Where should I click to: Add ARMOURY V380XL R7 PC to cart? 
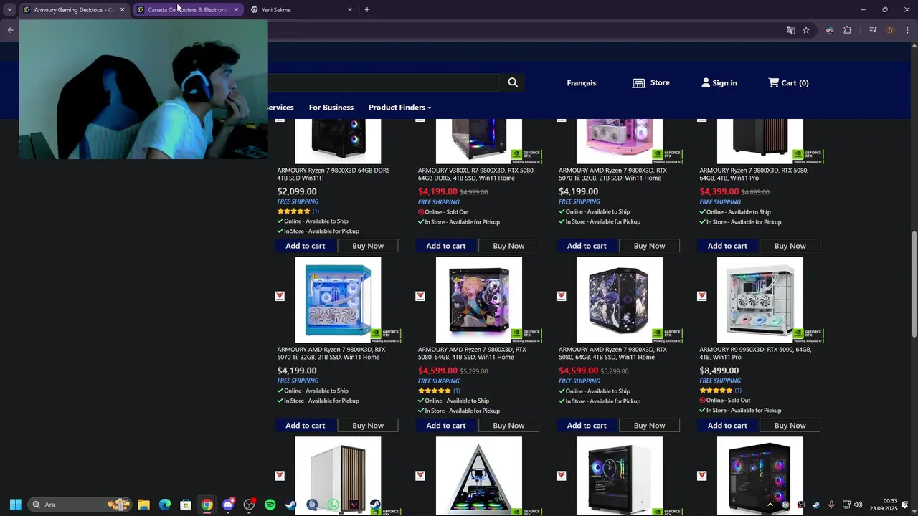click(446, 246)
